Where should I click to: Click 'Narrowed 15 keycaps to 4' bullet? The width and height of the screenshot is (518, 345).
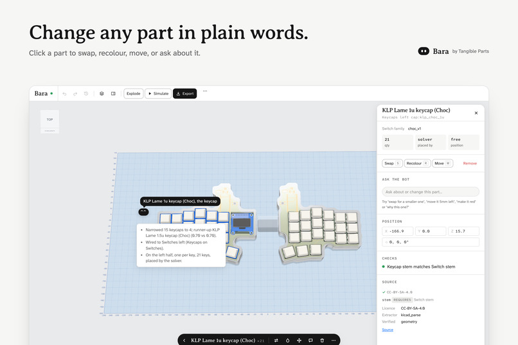click(183, 233)
